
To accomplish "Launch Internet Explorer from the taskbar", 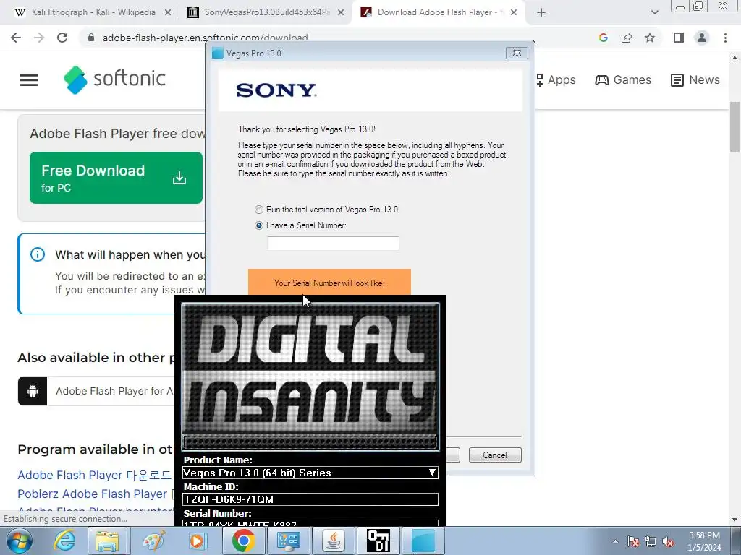I will pyautogui.click(x=64, y=541).
